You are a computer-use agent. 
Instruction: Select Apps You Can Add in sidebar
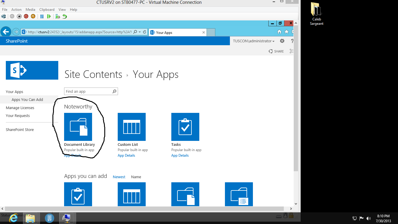pyautogui.click(x=27, y=99)
